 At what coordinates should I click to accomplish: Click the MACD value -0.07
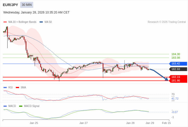pyautogui.click(x=174, y=112)
